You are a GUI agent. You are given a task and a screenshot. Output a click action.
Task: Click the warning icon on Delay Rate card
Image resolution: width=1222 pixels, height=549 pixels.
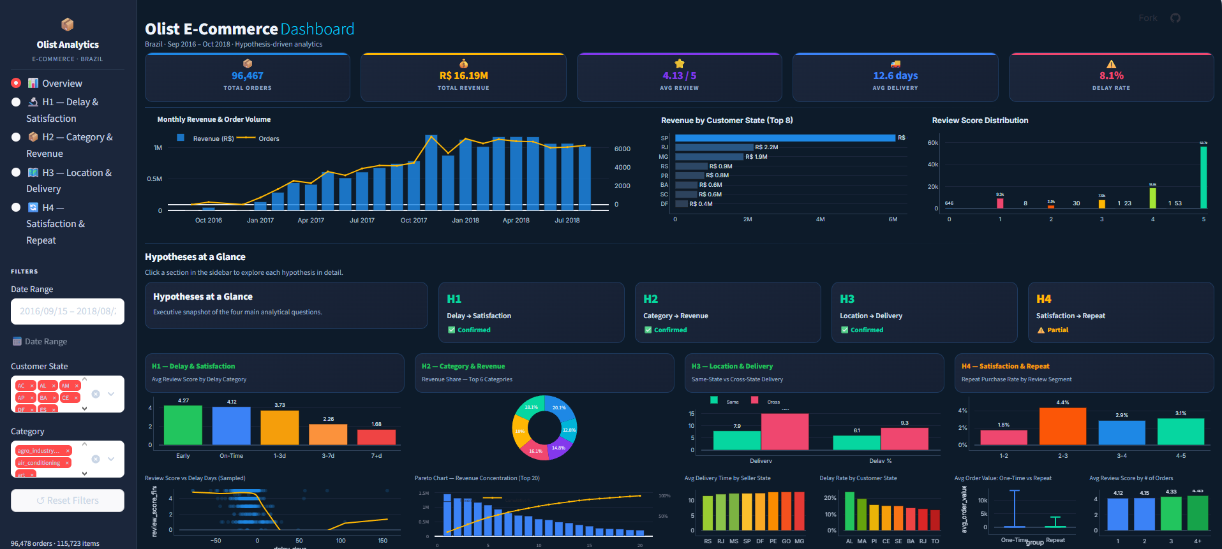click(1112, 64)
